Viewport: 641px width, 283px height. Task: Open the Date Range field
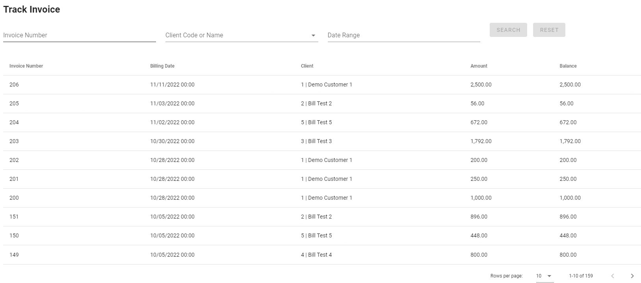(403, 35)
